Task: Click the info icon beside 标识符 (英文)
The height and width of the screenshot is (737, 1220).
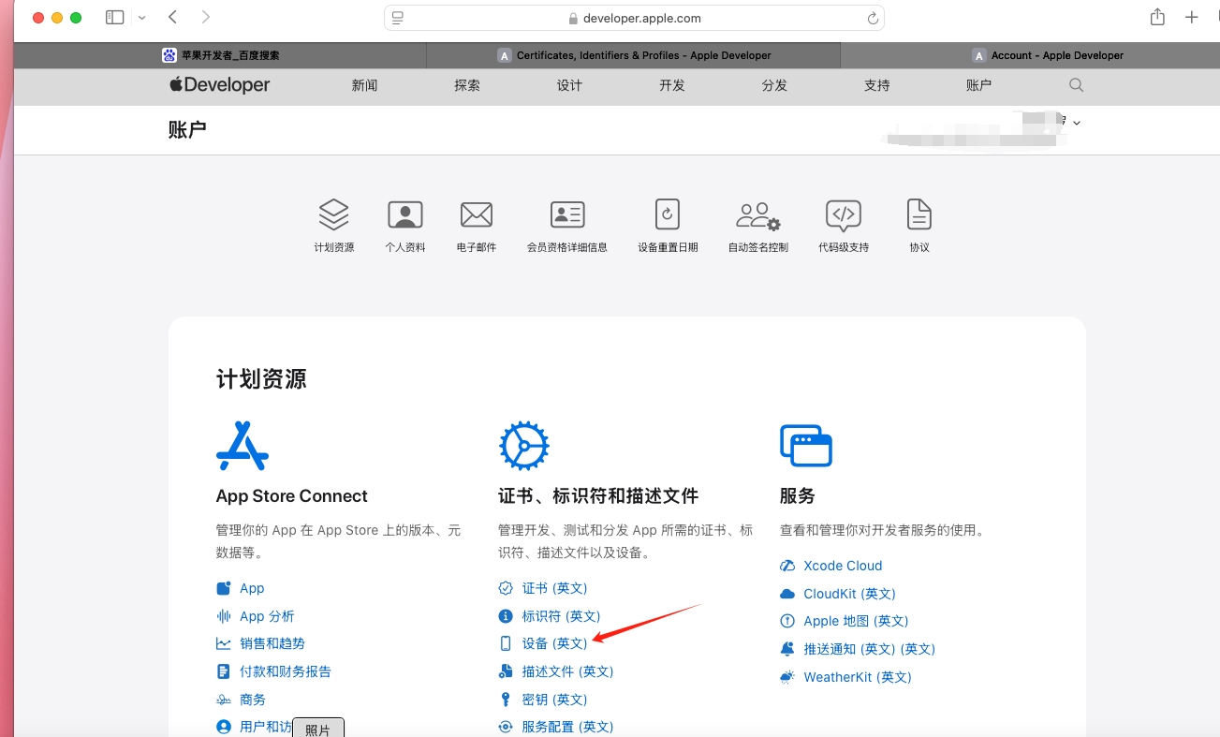Action: (506, 616)
